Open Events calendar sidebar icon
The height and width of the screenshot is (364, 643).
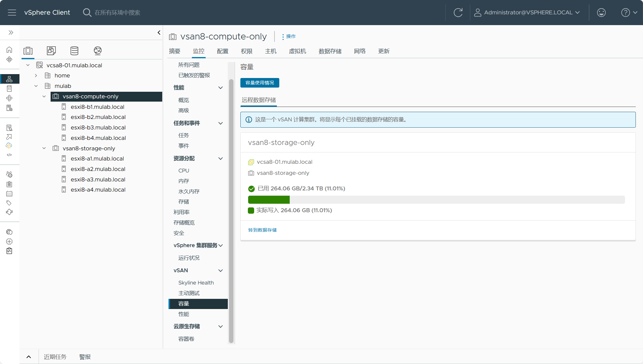pos(9,194)
